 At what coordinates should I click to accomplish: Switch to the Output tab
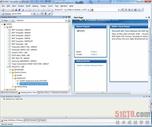point(42,120)
